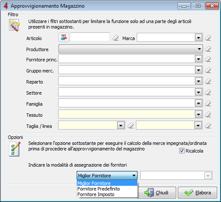Clear the Reparto filter with its eraser

tap(208, 81)
